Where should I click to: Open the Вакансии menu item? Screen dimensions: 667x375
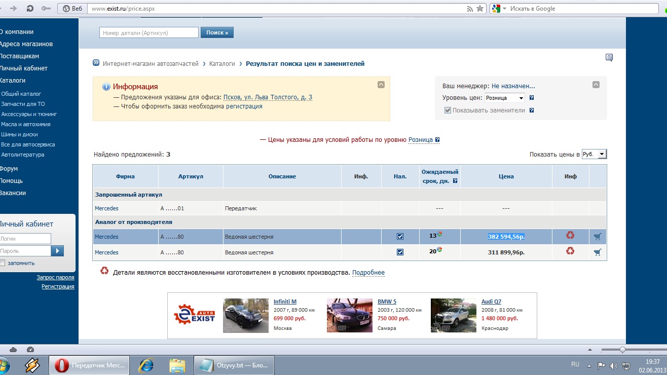13,193
